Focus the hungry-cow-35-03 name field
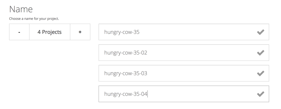The width and height of the screenshot is (281, 109). pos(176,73)
